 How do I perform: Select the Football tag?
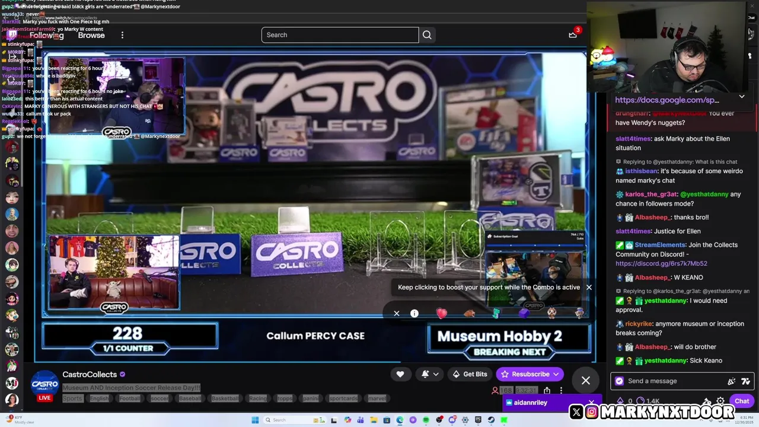point(130,399)
